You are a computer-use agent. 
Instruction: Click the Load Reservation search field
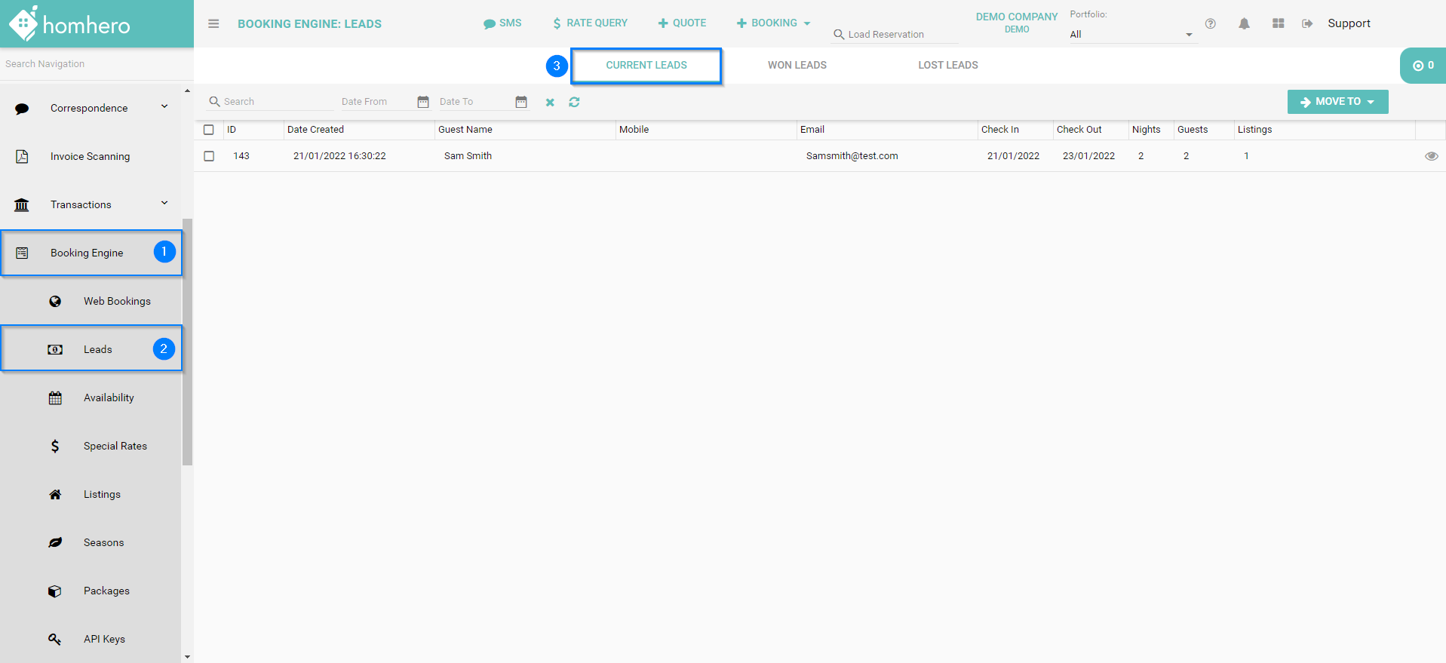click(898, 35)
